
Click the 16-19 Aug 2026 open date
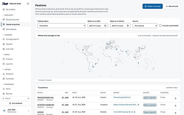point(79,97)
